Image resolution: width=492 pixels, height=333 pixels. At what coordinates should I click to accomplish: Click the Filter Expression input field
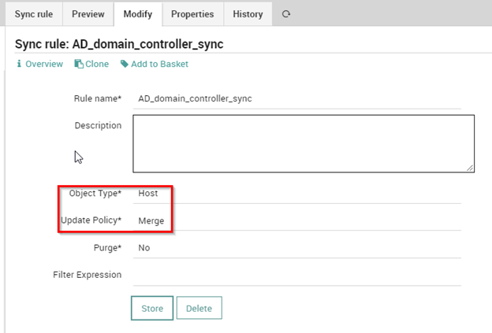296,276
